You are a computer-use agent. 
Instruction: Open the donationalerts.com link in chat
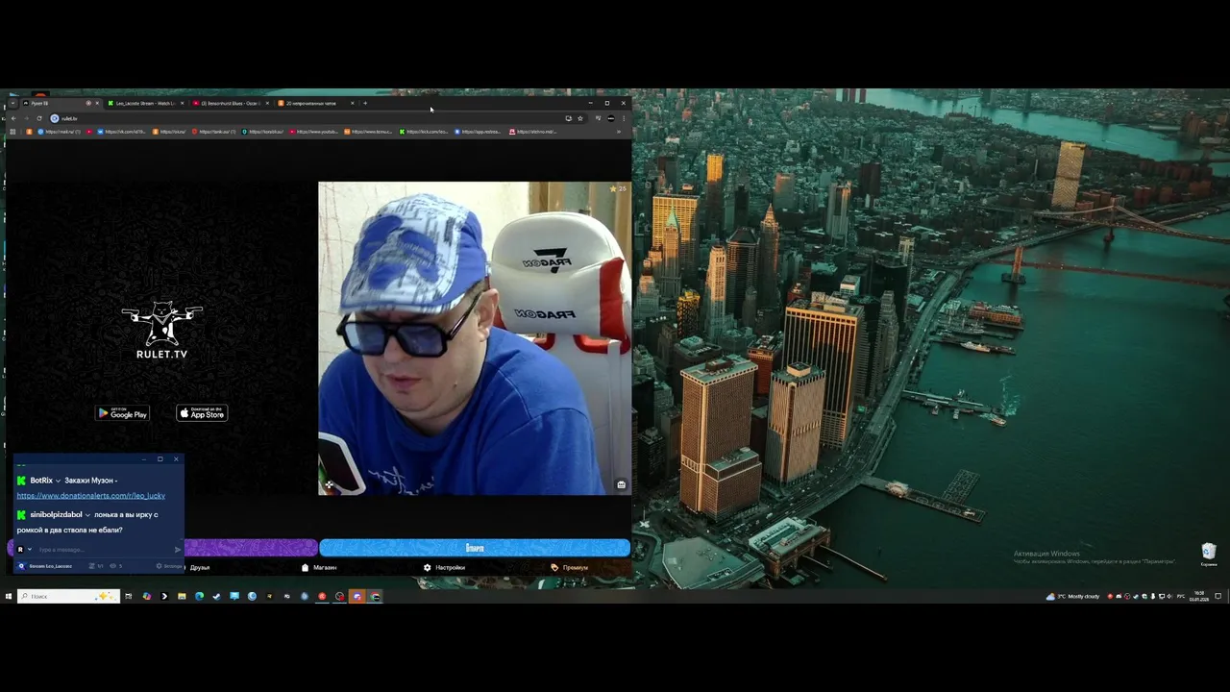click(90, 496)
